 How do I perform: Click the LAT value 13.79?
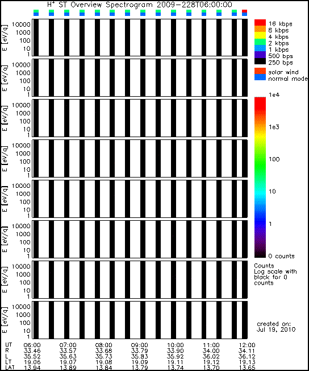pos(139,368)
